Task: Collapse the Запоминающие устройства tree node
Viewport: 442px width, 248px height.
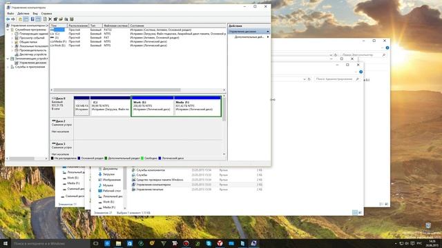Action: [x=8, y=59]
